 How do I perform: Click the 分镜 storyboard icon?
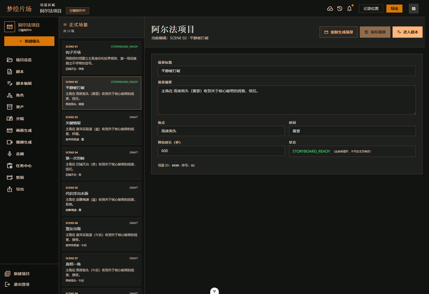[10, 119]
